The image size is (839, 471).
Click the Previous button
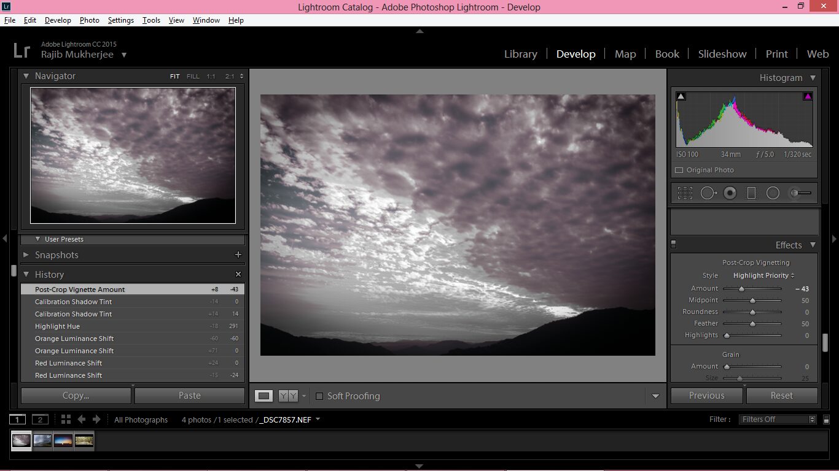pyautogui.click(x=706, y=396)
